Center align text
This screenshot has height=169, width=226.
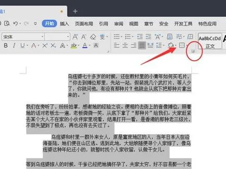[x=125, y=46]
